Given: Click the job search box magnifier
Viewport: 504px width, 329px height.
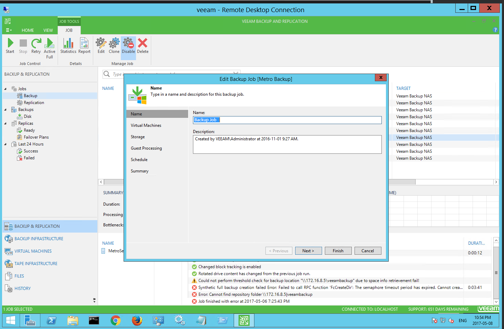Looking at the screenshot, I should [107, 74].
